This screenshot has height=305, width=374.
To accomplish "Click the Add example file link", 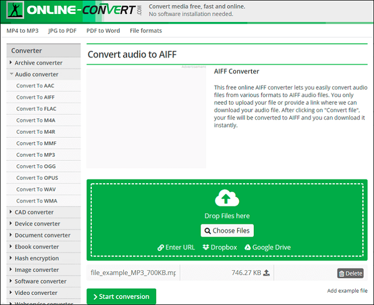I will click(x=347, y=291).
